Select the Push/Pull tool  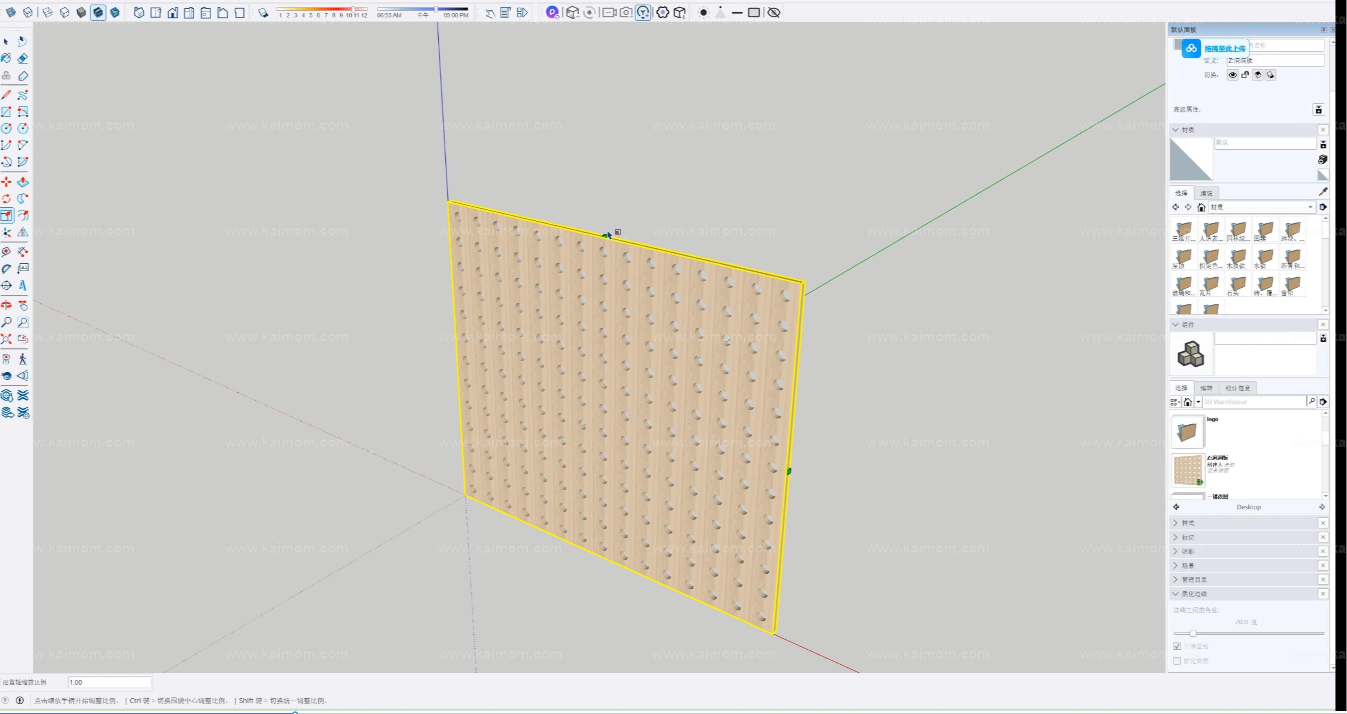(23, 182)
